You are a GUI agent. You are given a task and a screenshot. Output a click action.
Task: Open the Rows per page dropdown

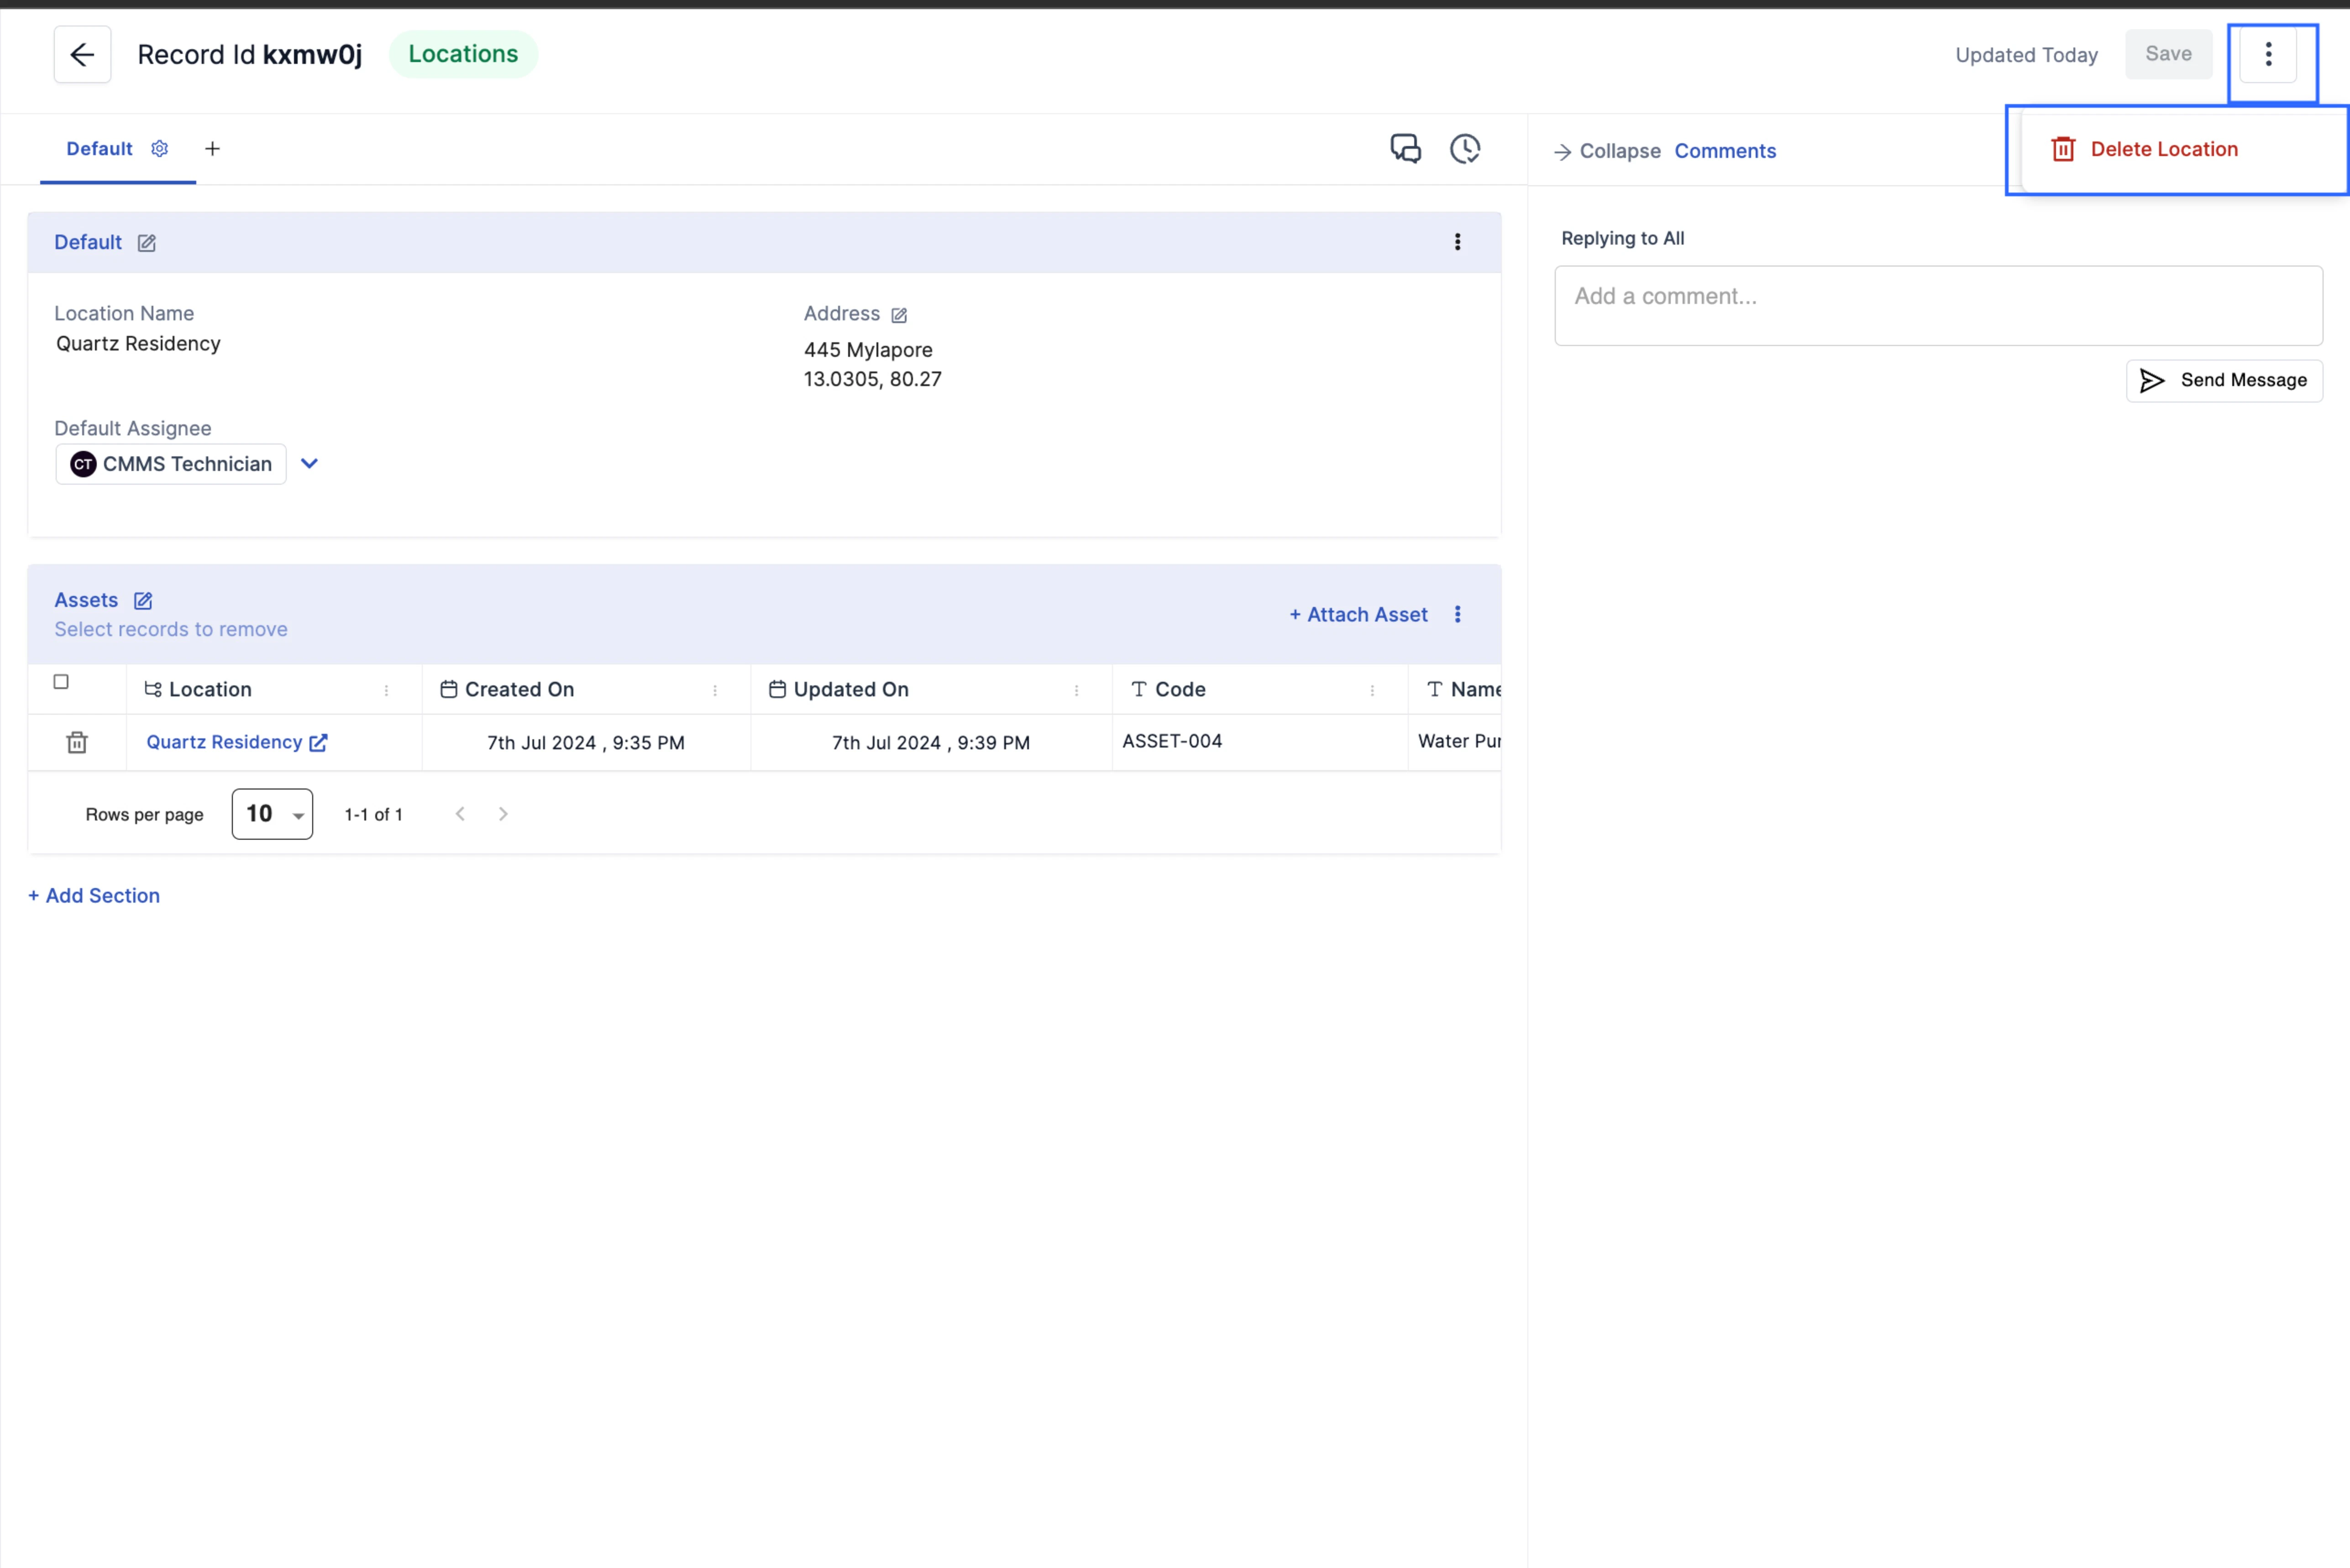(x=272, y=814)
